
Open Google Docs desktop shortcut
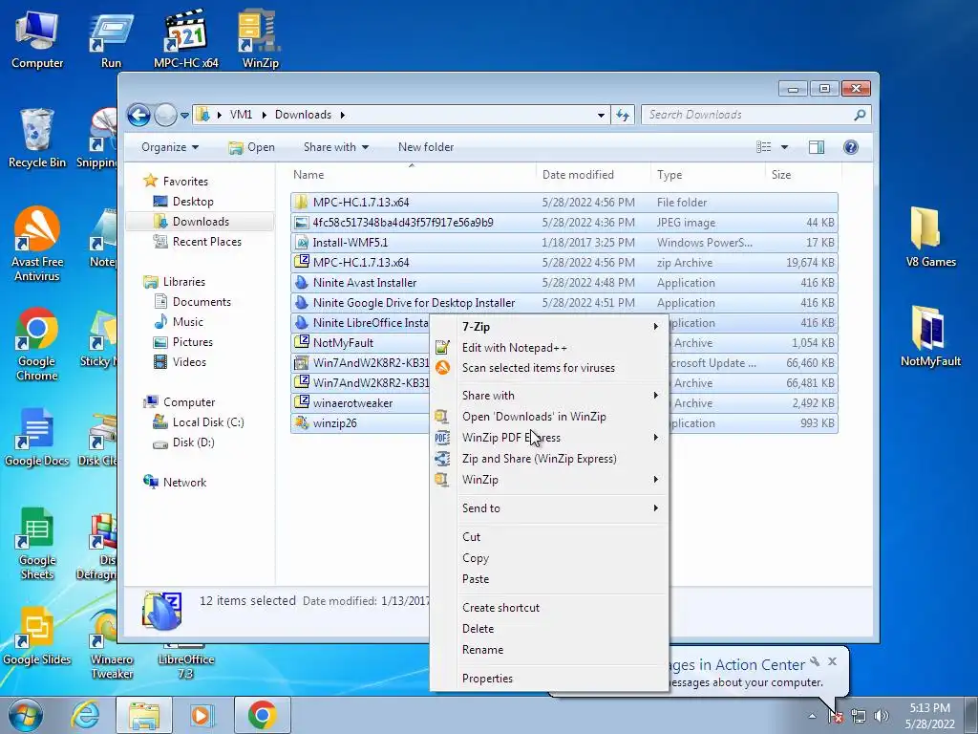[37, 437]
